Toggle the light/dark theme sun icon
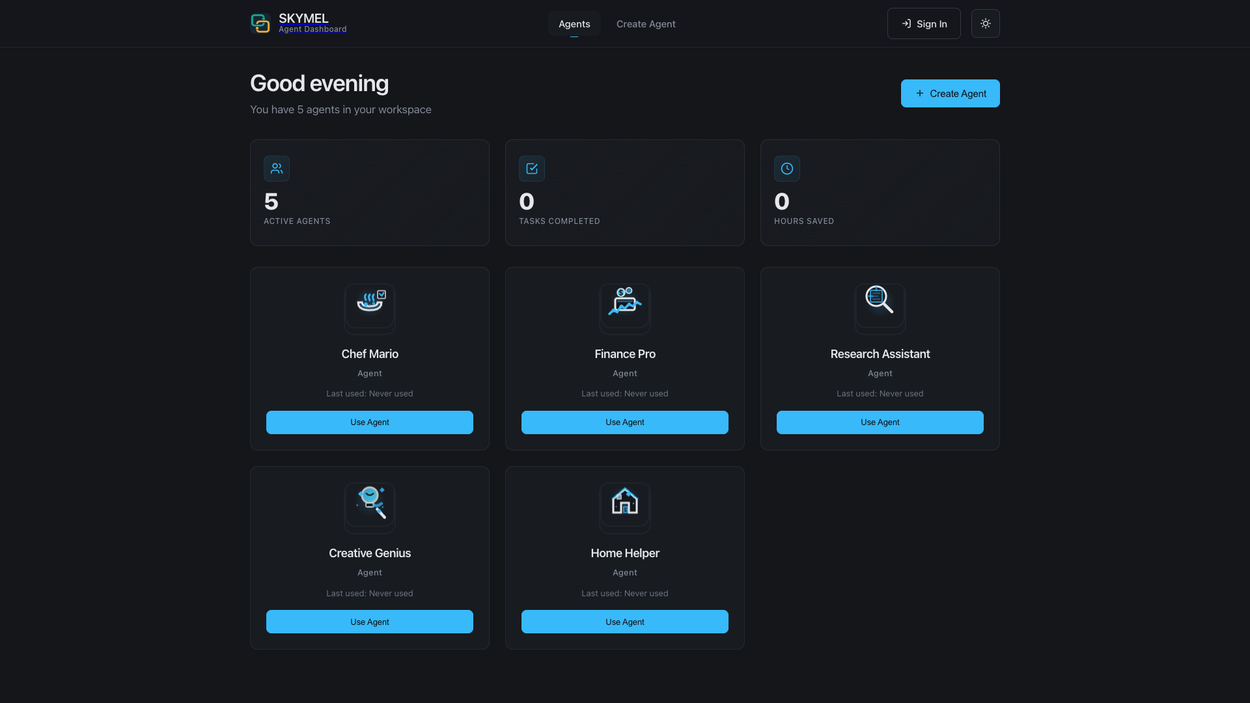This screenshot has width=1250, height=703. [985, 23]
